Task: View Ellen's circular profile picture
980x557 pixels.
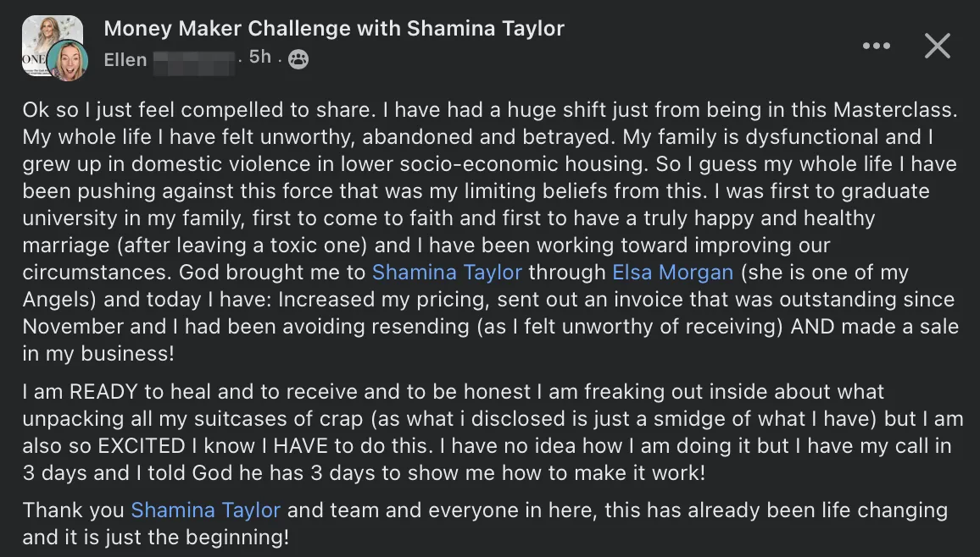Action: pos(67,61)
